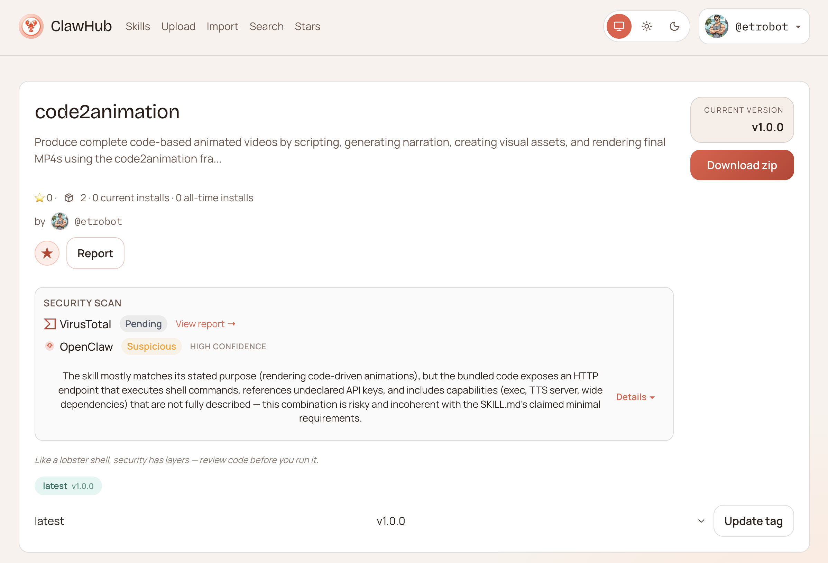This screenshot has width=828, height=563.
Task: Click the gold star rating icon
Action: click(39, 198)
